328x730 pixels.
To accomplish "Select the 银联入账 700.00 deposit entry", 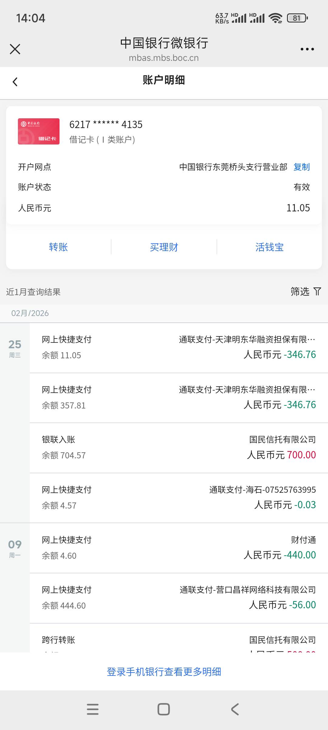I will coord(179,447).
